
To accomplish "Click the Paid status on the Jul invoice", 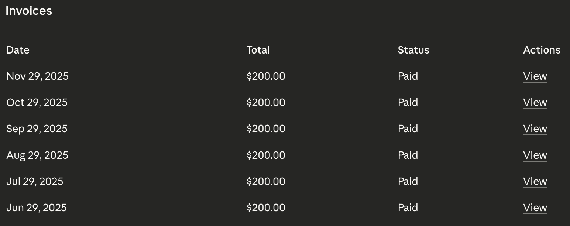I will (408, 181).
